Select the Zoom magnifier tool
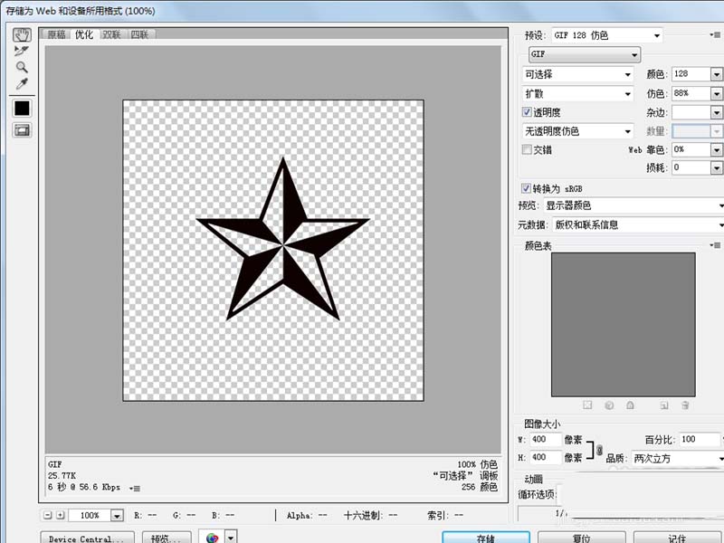Screen dimensions: 724x543 coord(22,67)
